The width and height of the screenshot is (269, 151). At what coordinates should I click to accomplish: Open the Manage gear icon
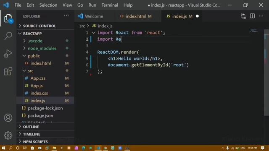click(x=8, y=135)
